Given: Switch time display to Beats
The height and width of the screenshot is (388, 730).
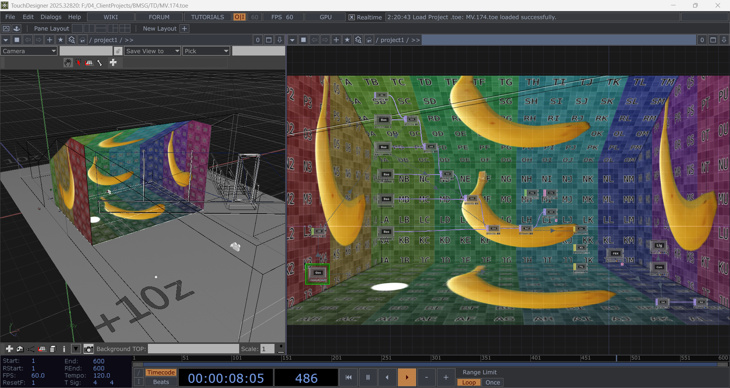Looking at the screenshot, I should click(x=161, y=382).
